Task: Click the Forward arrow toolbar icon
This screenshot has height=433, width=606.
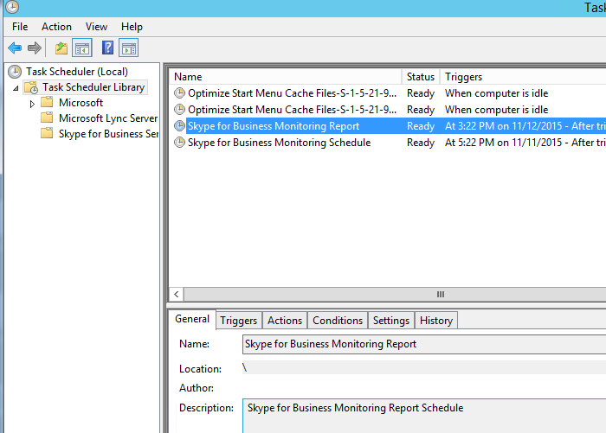Action: click(35, 48)
